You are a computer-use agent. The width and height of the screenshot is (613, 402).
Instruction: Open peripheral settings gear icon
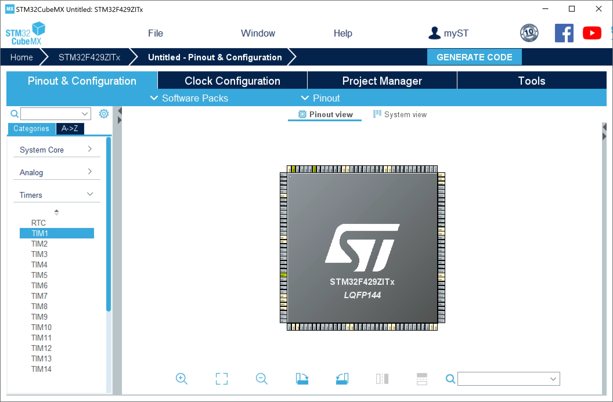click(x=104, y=114)
